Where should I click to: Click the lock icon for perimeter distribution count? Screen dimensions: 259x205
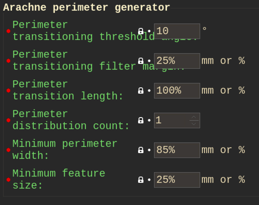[x=141, y=120]
